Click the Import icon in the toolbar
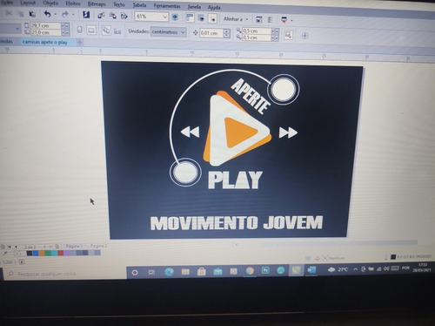Viewport: 435px width, 326px height. [x=101, y=15]
